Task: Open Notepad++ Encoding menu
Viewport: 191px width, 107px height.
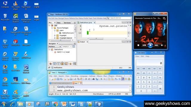Action: (74, 76)
